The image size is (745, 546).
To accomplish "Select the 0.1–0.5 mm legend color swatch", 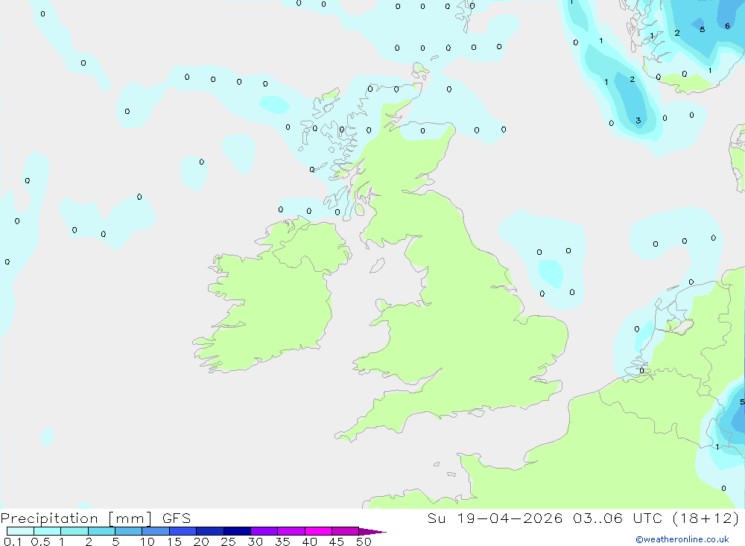I will (x=20, y=531).
